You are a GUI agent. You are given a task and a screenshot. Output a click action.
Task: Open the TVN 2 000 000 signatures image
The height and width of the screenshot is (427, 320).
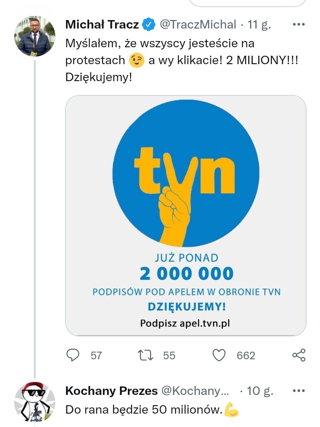point(186,215)
